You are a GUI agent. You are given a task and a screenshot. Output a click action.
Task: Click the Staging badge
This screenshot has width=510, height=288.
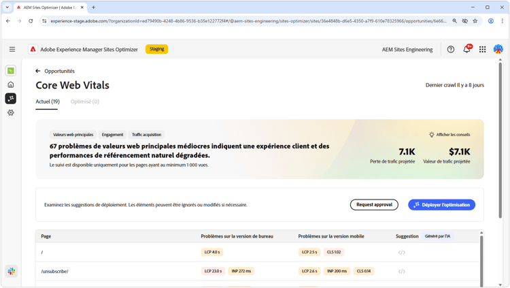157,49
